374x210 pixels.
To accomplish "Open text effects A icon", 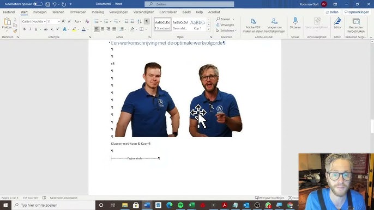I will (x=64, y=29).
